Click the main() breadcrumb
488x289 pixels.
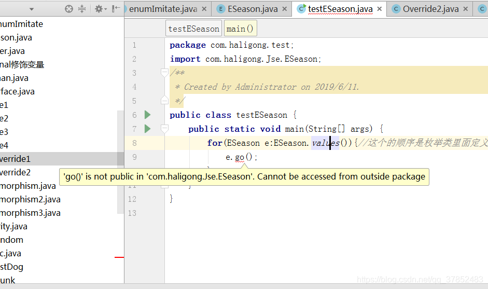(x=240, y=29)
